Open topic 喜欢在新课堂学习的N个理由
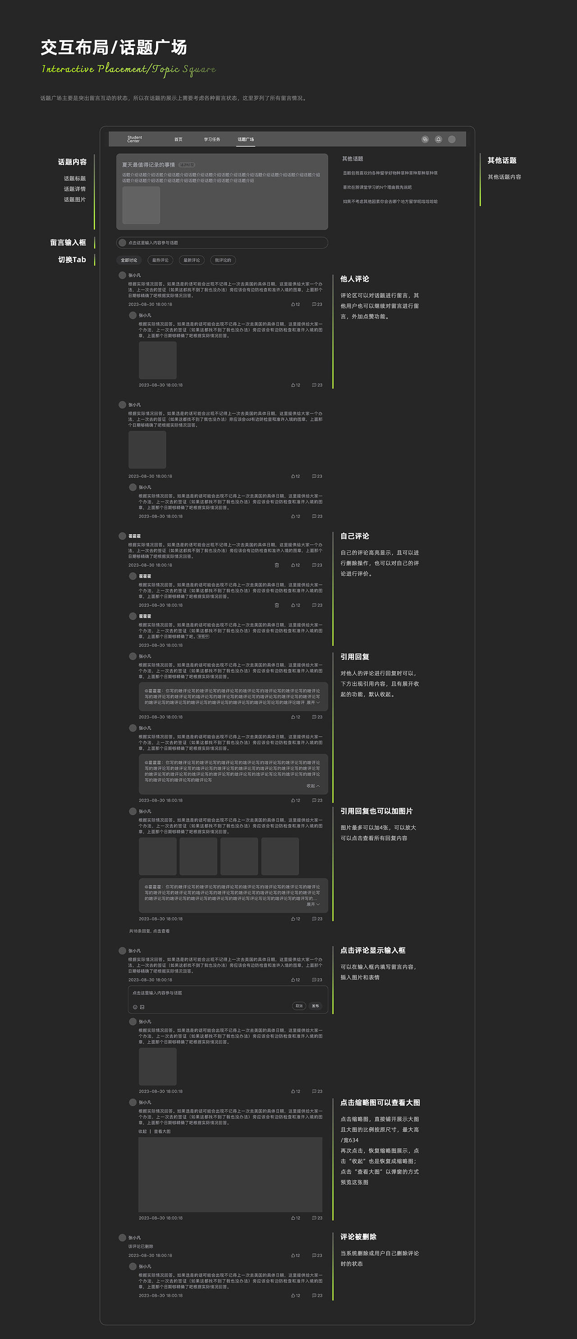 coord(377,187)
